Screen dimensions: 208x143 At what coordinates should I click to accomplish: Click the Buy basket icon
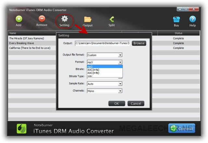176,19
